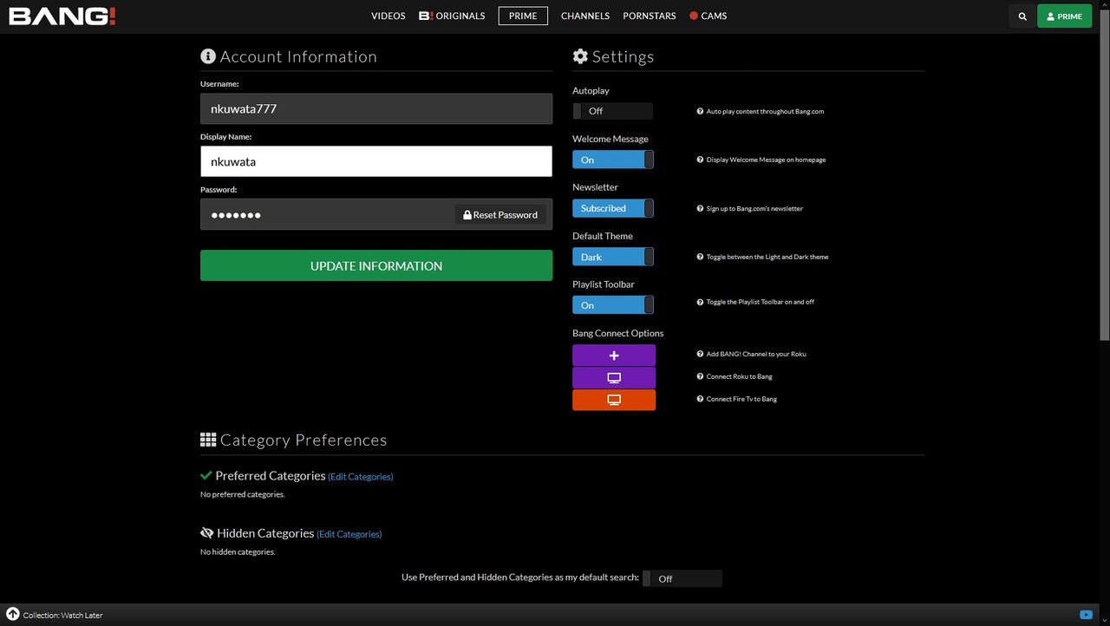Screen dimensions: 1110x626
Task: Click the 'No hidden categories.' text
Action: point(238,551)
